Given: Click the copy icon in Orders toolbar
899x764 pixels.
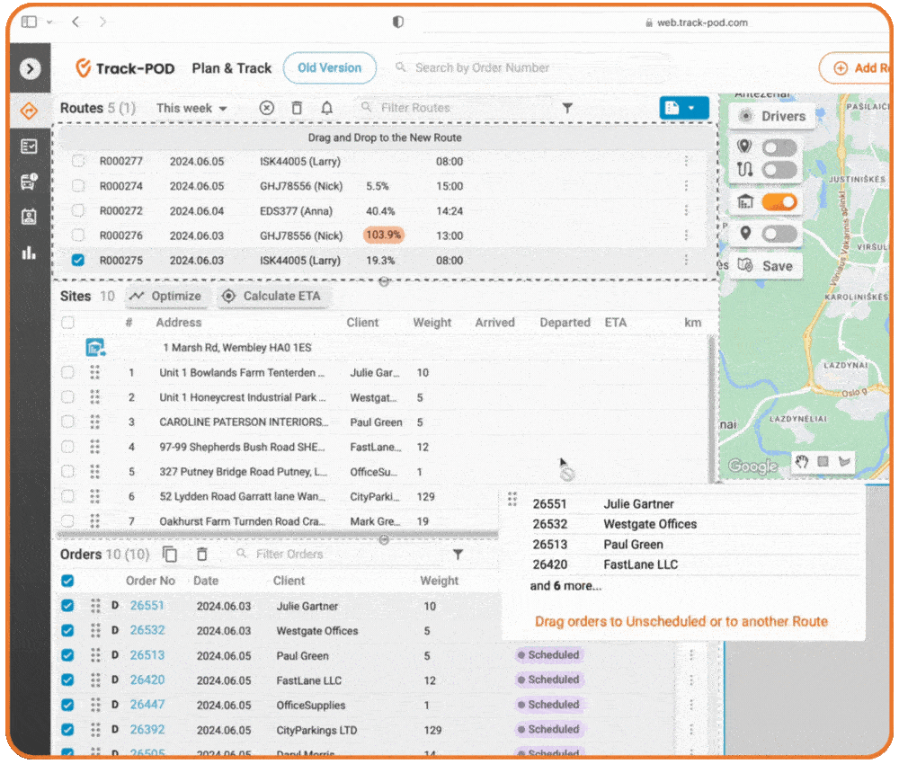Looking at the screenshot, I should pyautogui.click(x=170, y=555).
